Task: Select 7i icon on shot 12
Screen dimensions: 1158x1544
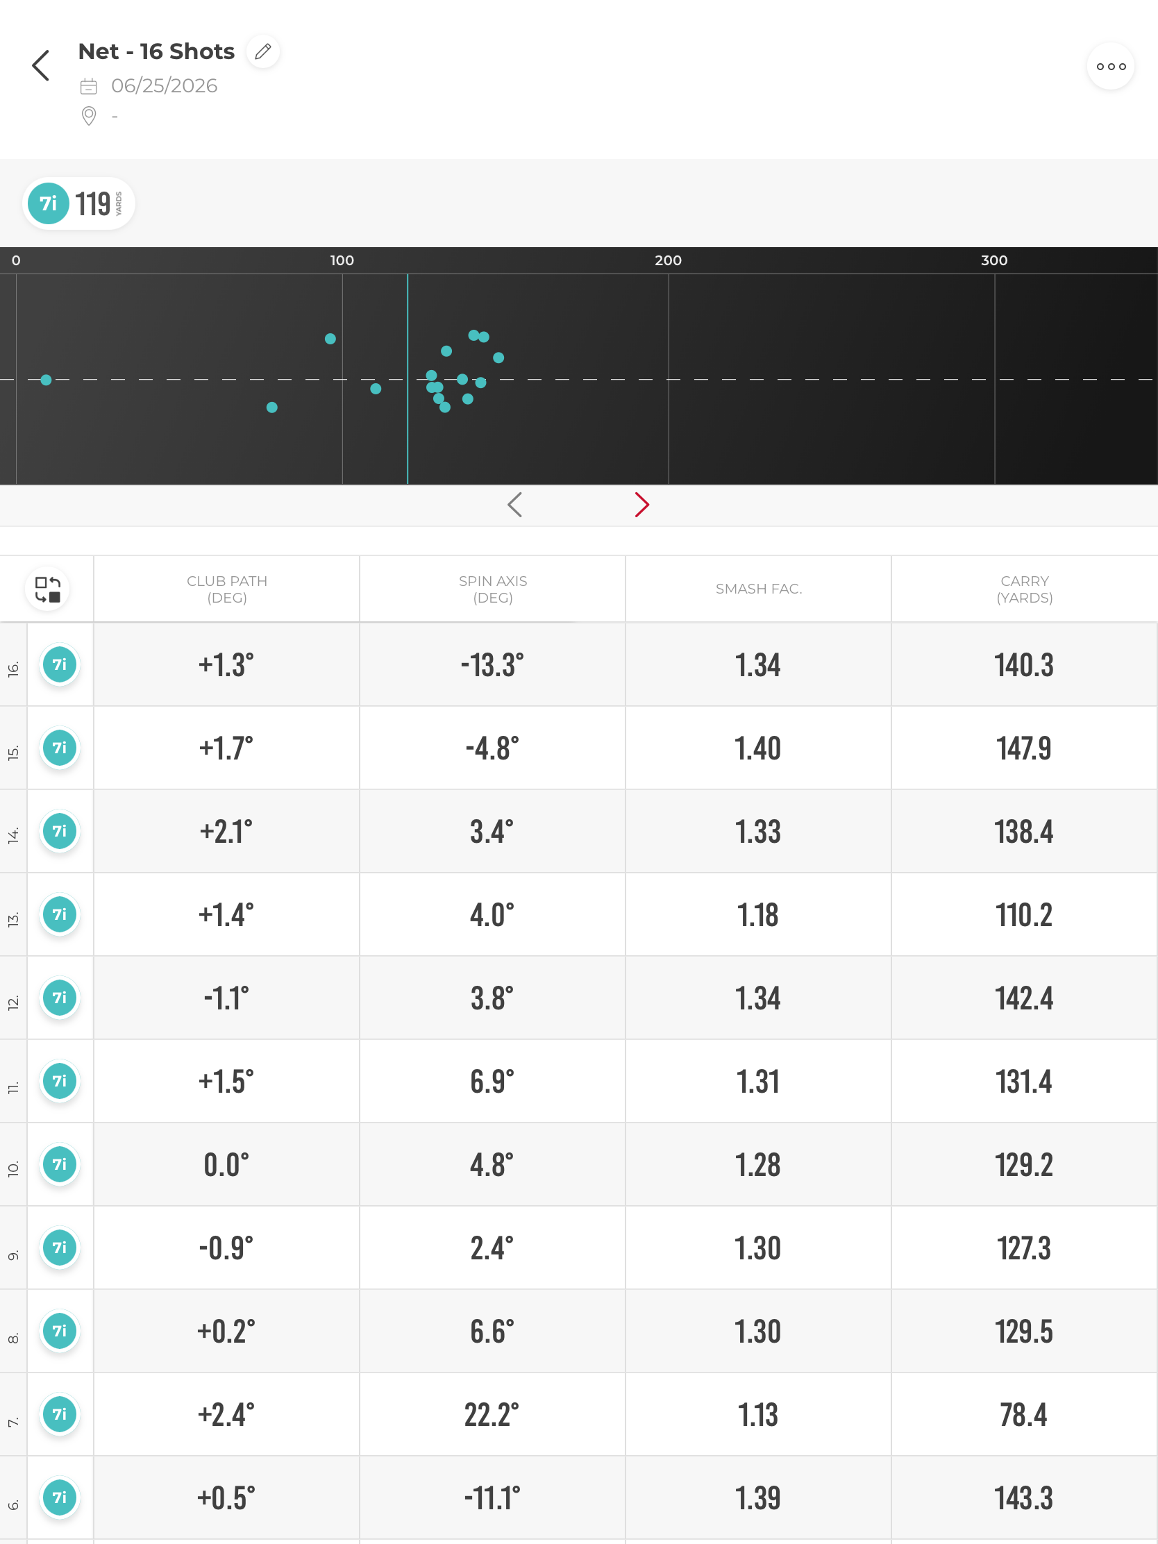Action: coord(60,998)
